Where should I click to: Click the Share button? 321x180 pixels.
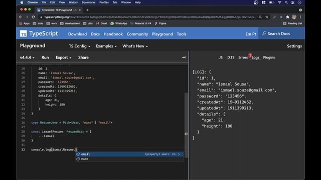(x=83, y=57)
